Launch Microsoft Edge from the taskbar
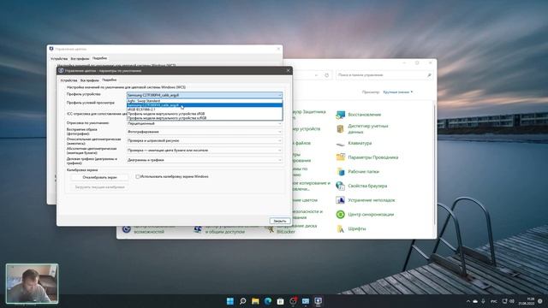 pyautogui.click(x=268, y=301)
